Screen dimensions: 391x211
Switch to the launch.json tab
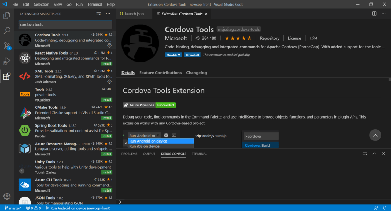[x=134, y=14]
